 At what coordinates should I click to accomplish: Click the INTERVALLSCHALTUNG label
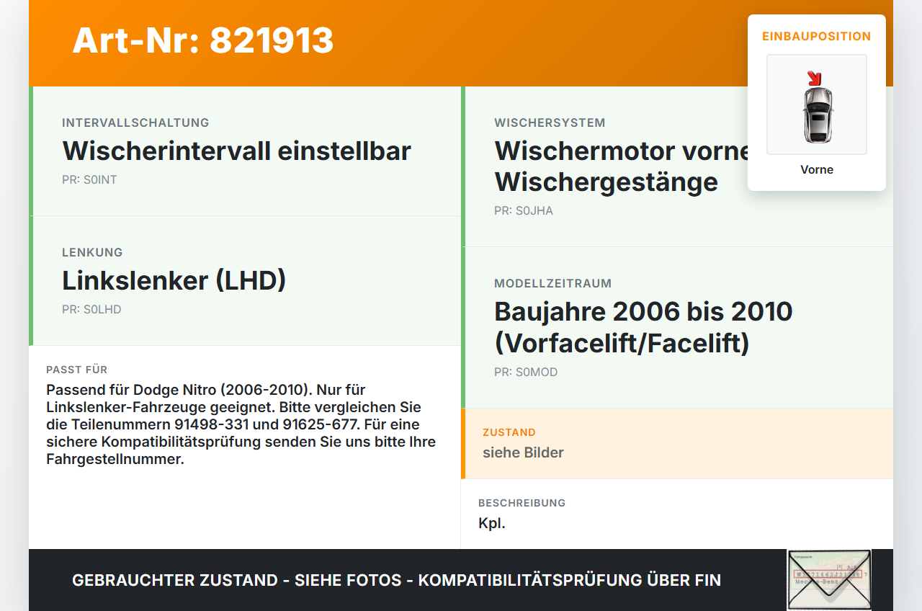pos(135,122)
